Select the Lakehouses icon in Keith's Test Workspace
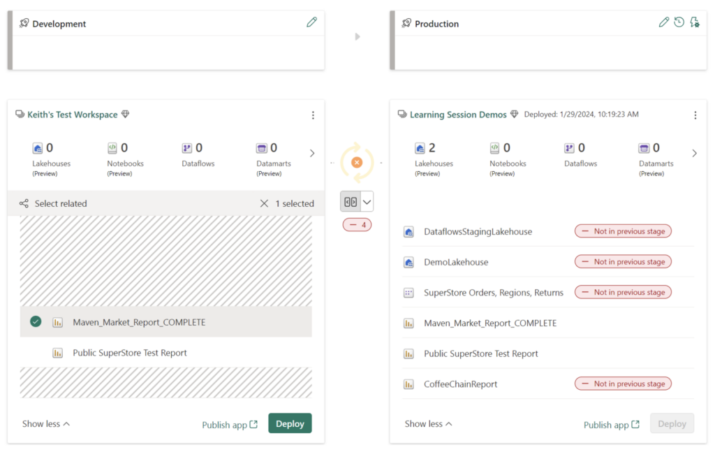 point(37,148)
